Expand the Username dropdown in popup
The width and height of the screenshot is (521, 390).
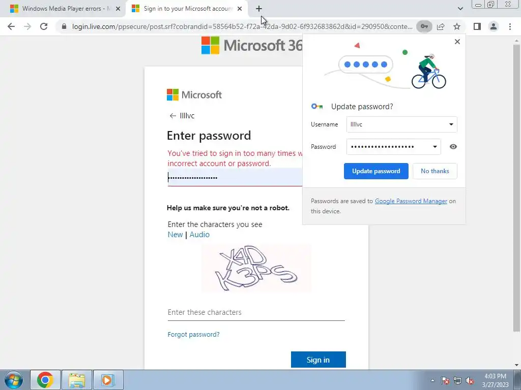(x=451, y=124)
